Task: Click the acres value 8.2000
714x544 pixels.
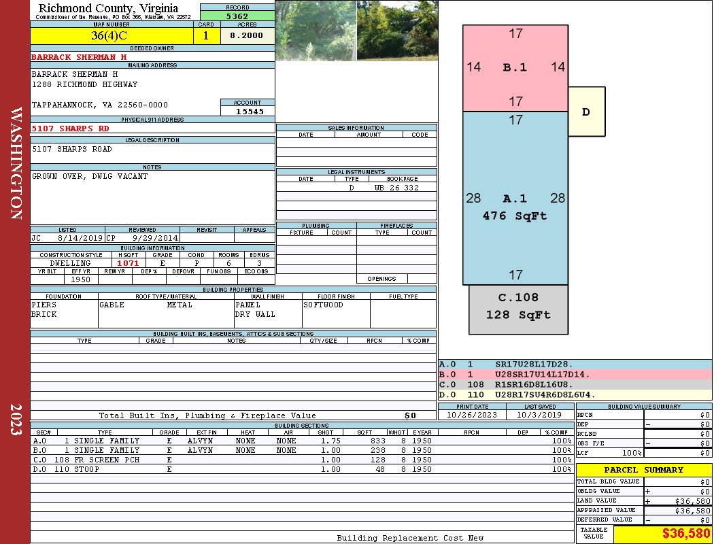Action: coord(248,35)
